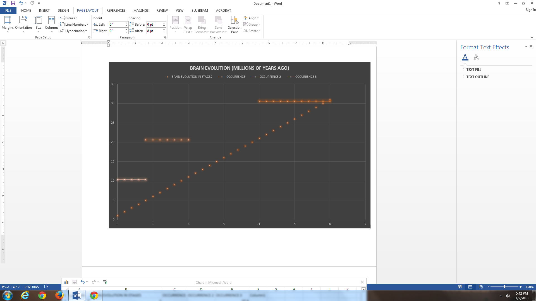Switch to Web Layout view in status bar
The image size is (536, 301).
coord(481,287)
